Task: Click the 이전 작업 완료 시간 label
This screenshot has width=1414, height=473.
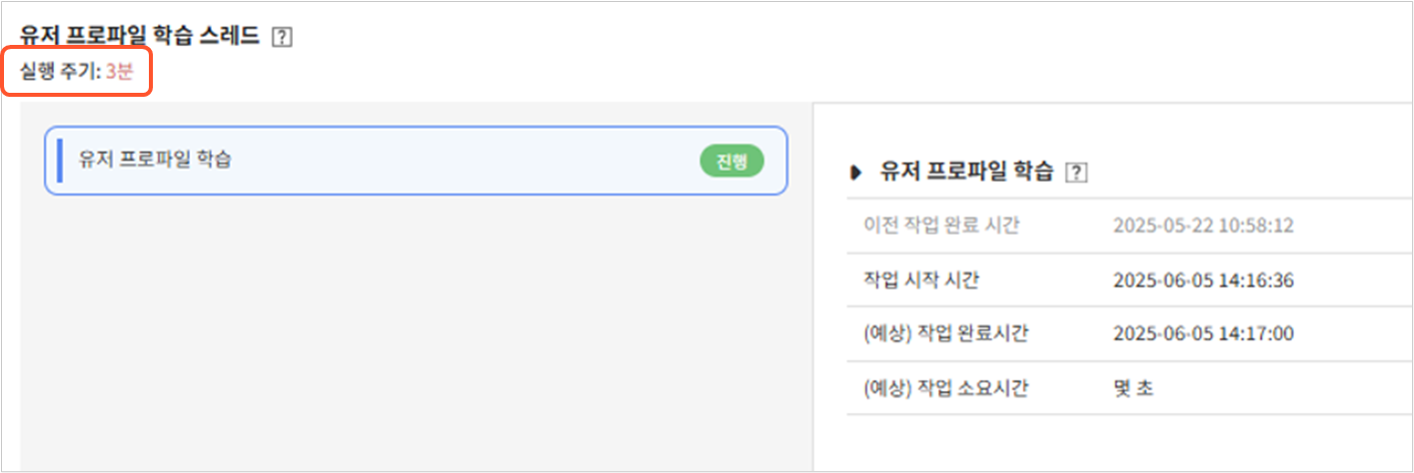Action: [940, 226]
